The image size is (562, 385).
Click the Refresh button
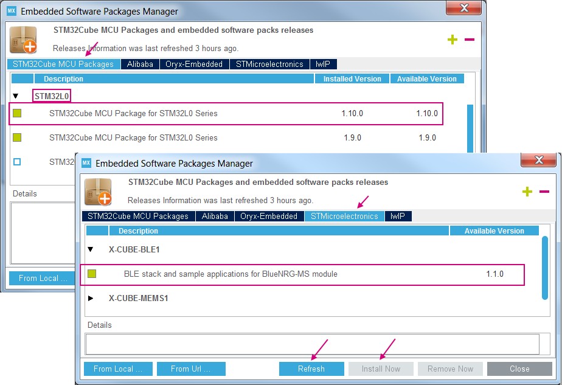[x=311, y=369]
